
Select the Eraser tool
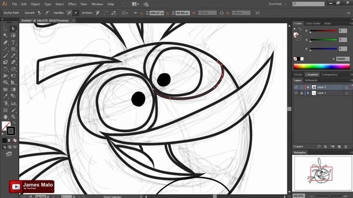click(x=13, y=62)
